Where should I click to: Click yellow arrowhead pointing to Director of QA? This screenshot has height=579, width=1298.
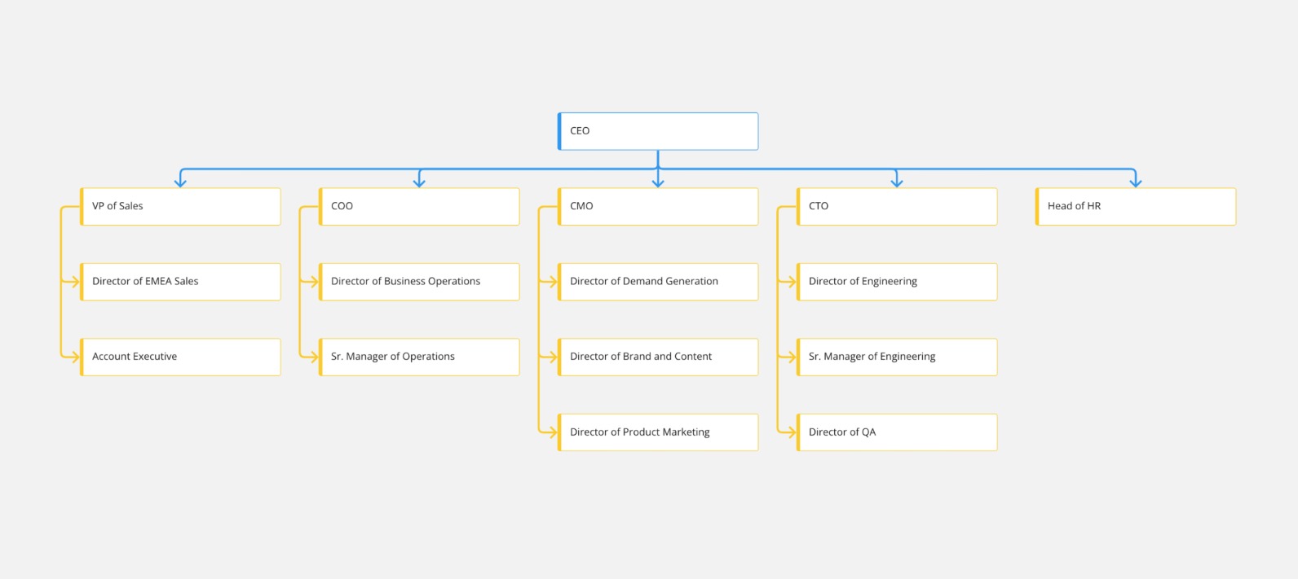[x=791, y=432]
